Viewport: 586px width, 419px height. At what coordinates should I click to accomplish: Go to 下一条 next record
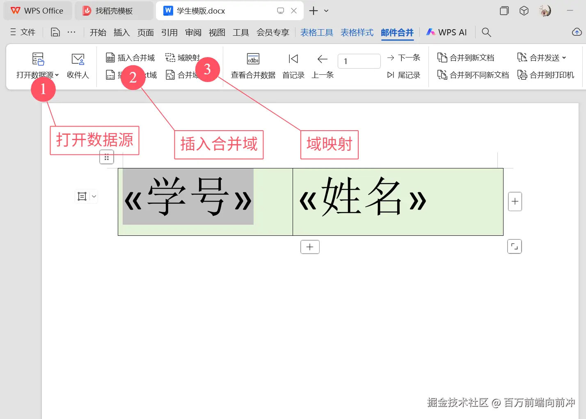point(404,58)
